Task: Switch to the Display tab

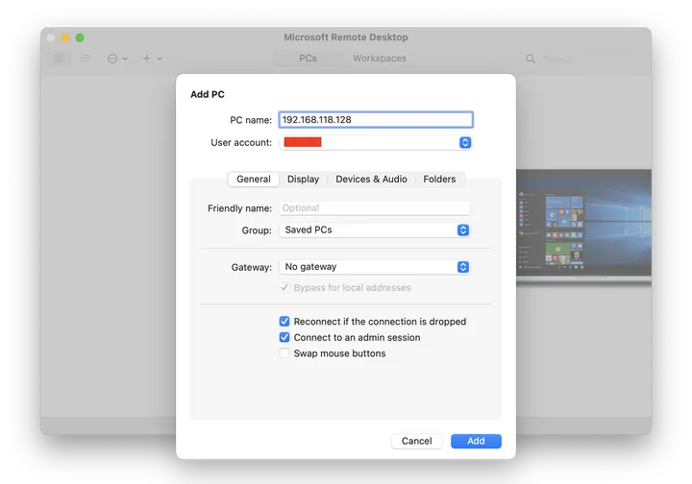Action: [x=303, y=179]
